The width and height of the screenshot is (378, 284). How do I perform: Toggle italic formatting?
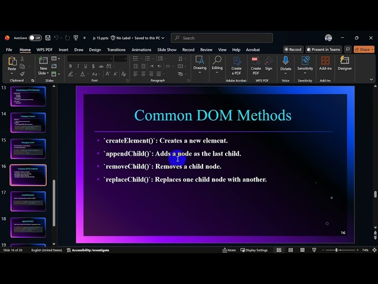(78, 66)
